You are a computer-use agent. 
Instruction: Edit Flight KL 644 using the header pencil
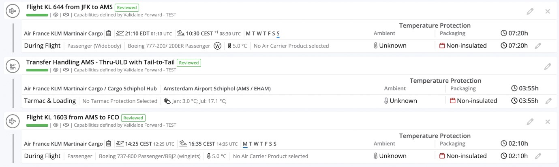click(530, 11)
